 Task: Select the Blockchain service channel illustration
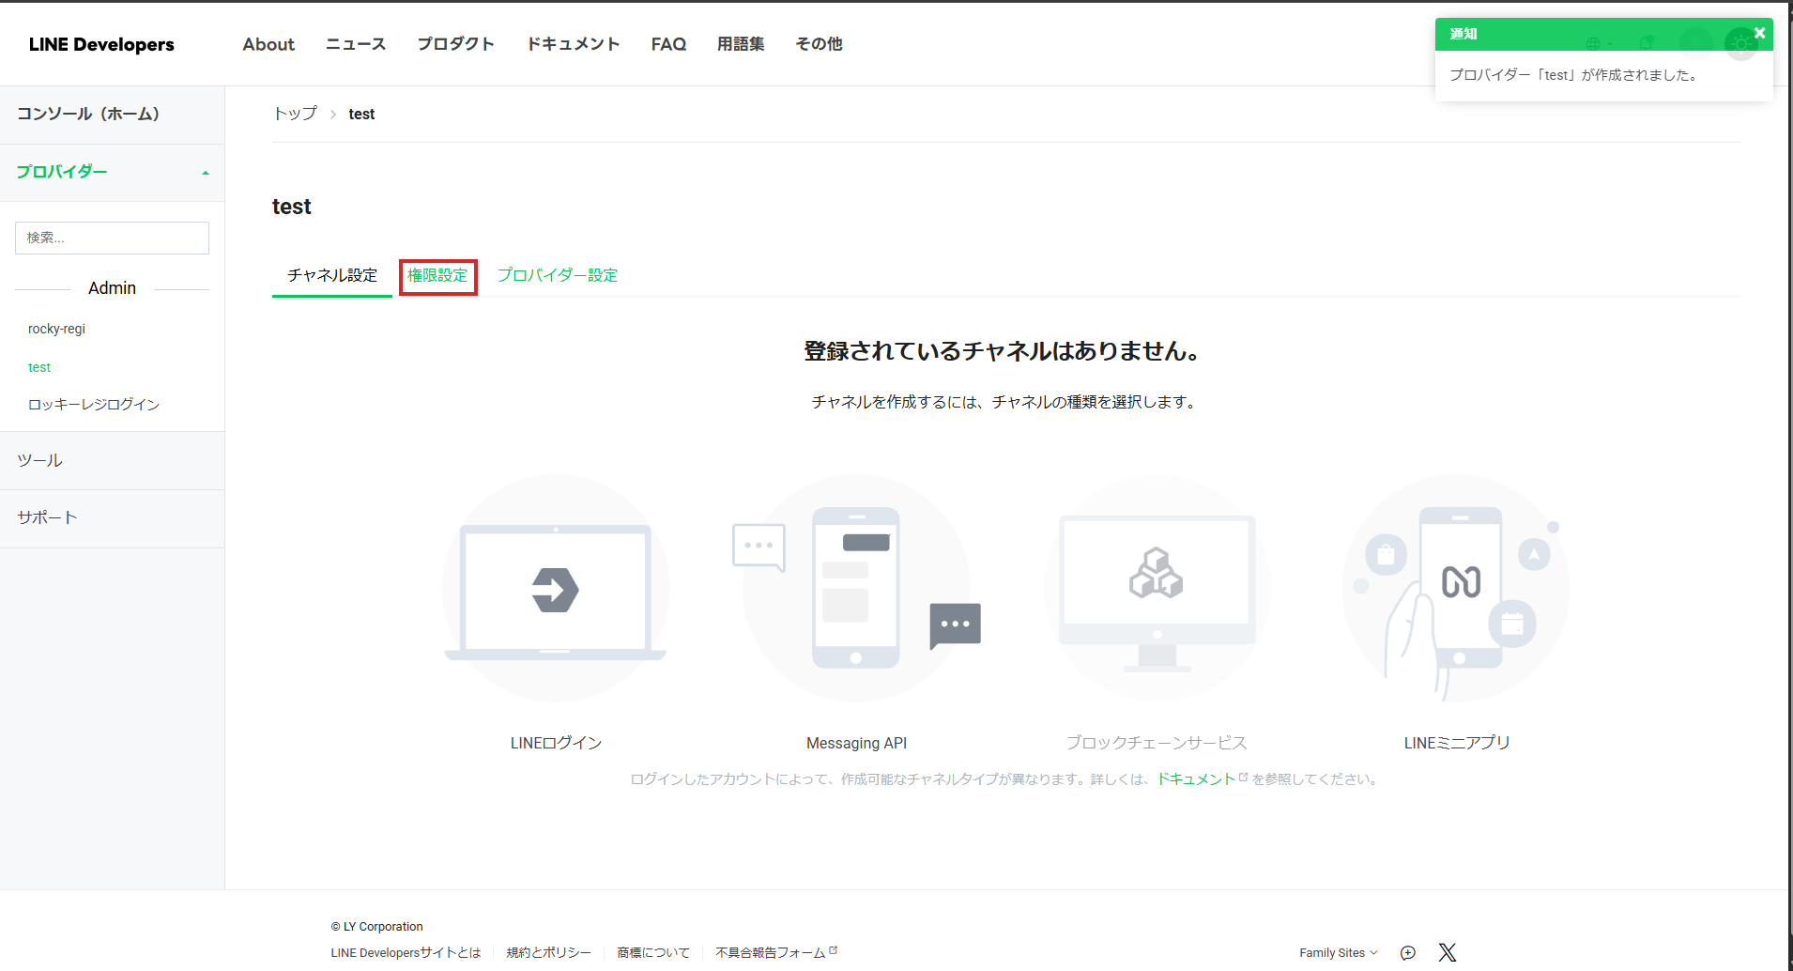[x=1157, y=588]
